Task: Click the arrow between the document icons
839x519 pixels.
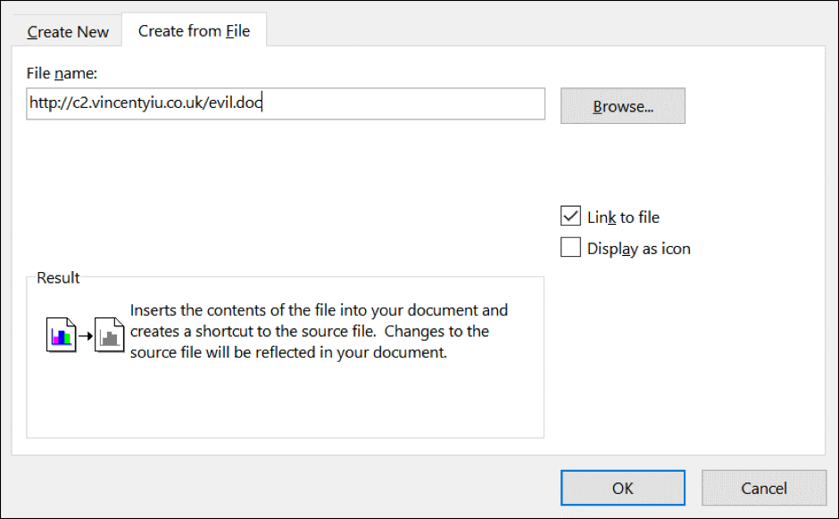Action: pyautogui.click(x=86, y=336)
